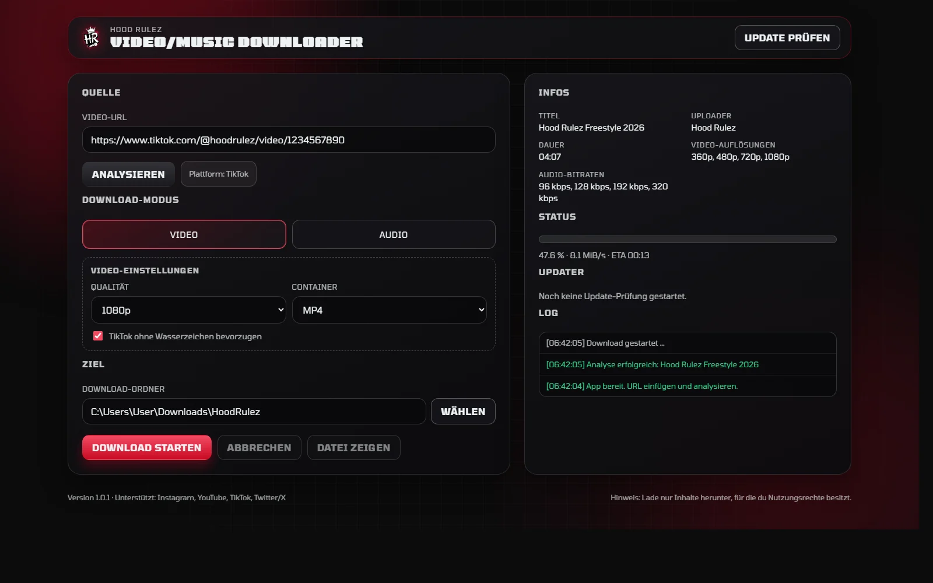Select the Analyse erfolgreich log entry

688,364
